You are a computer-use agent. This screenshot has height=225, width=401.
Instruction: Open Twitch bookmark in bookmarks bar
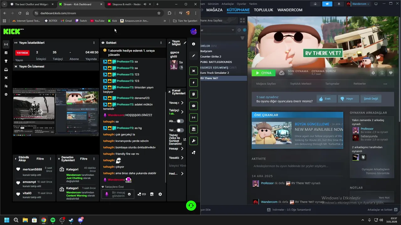(x=81, y=21)
